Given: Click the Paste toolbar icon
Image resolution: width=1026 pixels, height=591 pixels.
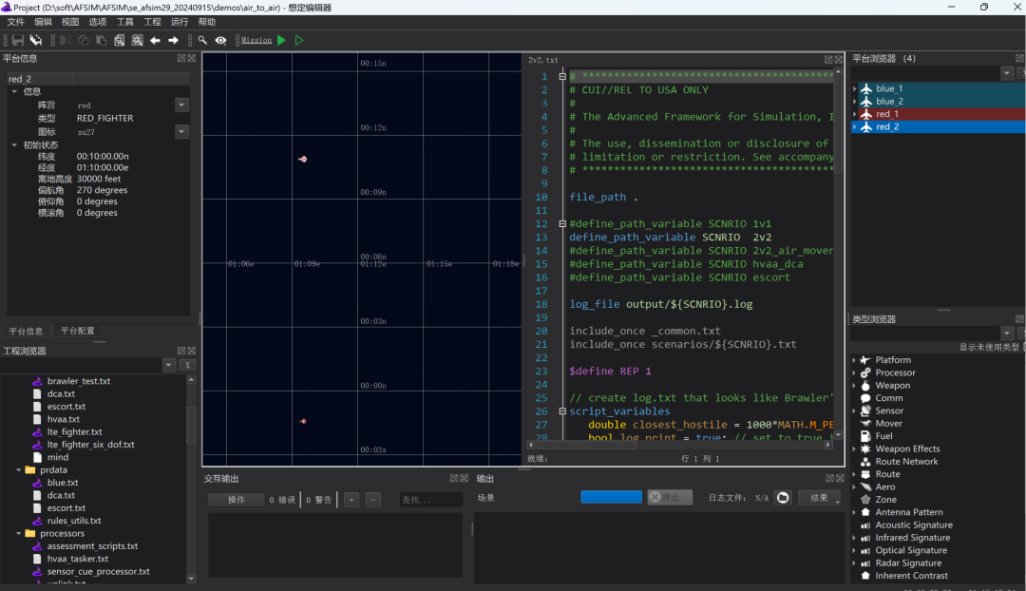Looking at the screenshot, I should [x=101, y=41].
